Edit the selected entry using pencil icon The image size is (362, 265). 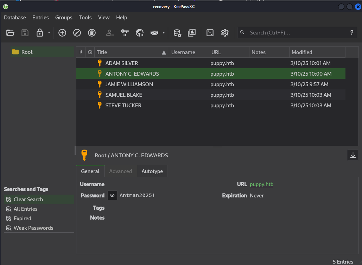[x=77, y=33]
